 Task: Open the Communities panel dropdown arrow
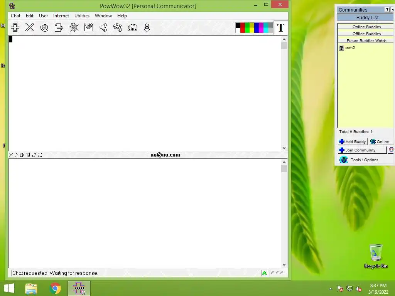392,10
